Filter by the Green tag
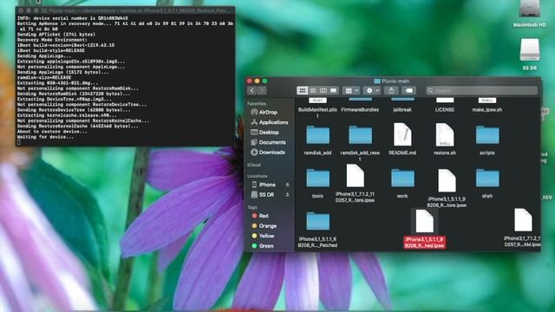 [x=262, y=245]
